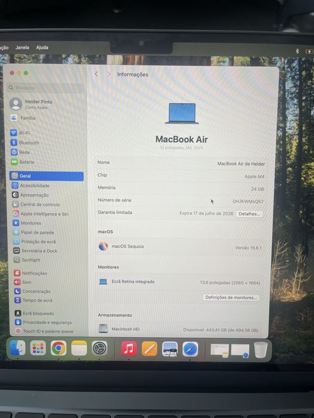Viewport: 314px width, 418px height.
Task: Click Definições de monitores... button
Action: (231, 297)
